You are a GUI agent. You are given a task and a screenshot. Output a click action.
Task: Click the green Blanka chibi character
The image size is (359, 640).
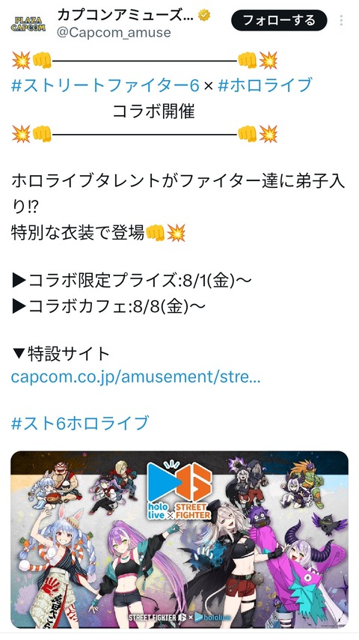click(306, 484)
